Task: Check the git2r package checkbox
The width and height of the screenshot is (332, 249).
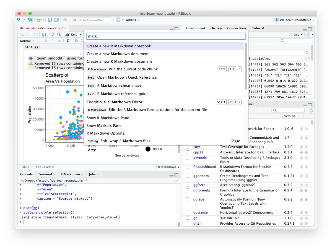Action: (187, 224)
